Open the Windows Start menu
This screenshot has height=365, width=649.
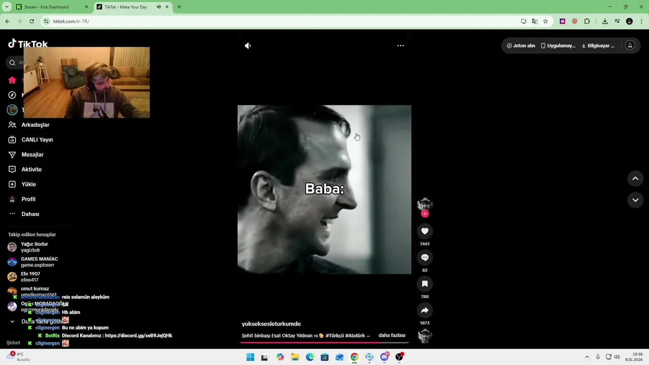[250, 357]
